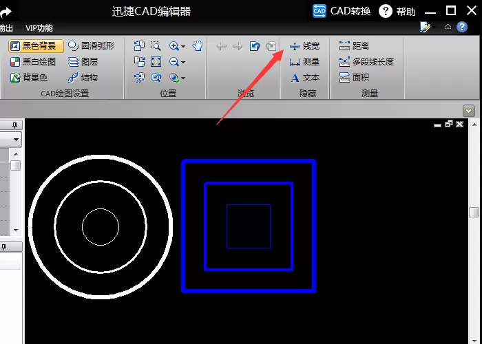Screen dimensions: 482x344
Task: Expand the gray chevron below the ribbon
Action: [x=469, y=111]
